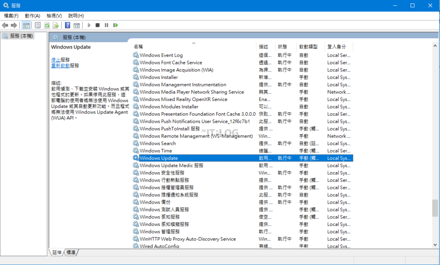Switch to the 標準 tab
Image resolution: width=440 pixels, height=265 pixels.
(x=71, y=253)
